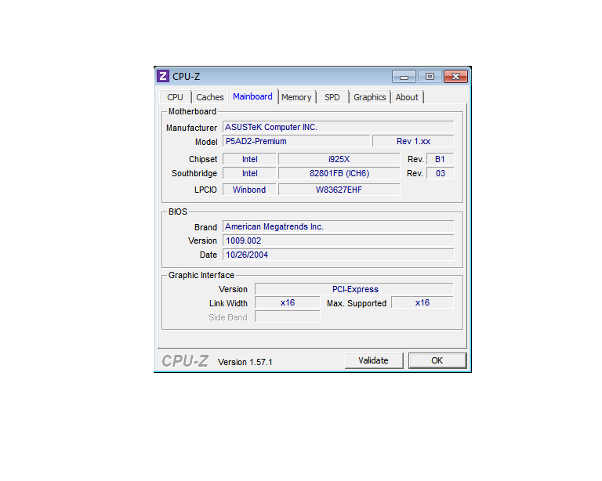Click the Max. Supported x16 value
The image size is (602, 481).
click(x=422, y=302)
